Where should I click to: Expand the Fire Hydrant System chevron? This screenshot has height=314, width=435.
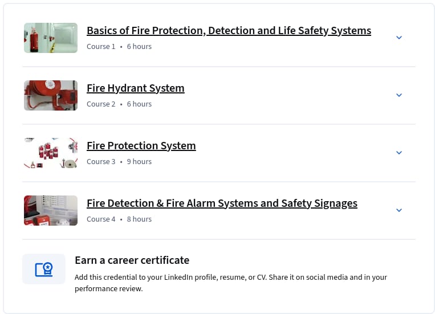coord(399,95)
